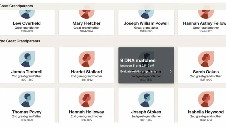Click Hannah Holloway's profile avatar
Viewport: 226px width, 127px height.
[x=86, y=100]
